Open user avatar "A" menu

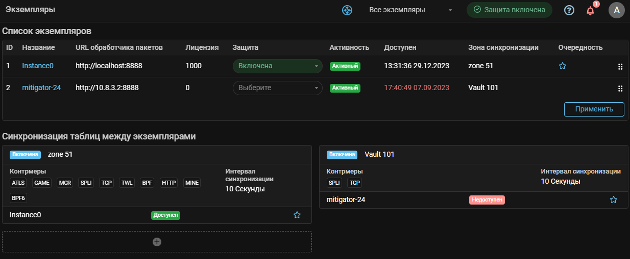[x=617, y=10]
